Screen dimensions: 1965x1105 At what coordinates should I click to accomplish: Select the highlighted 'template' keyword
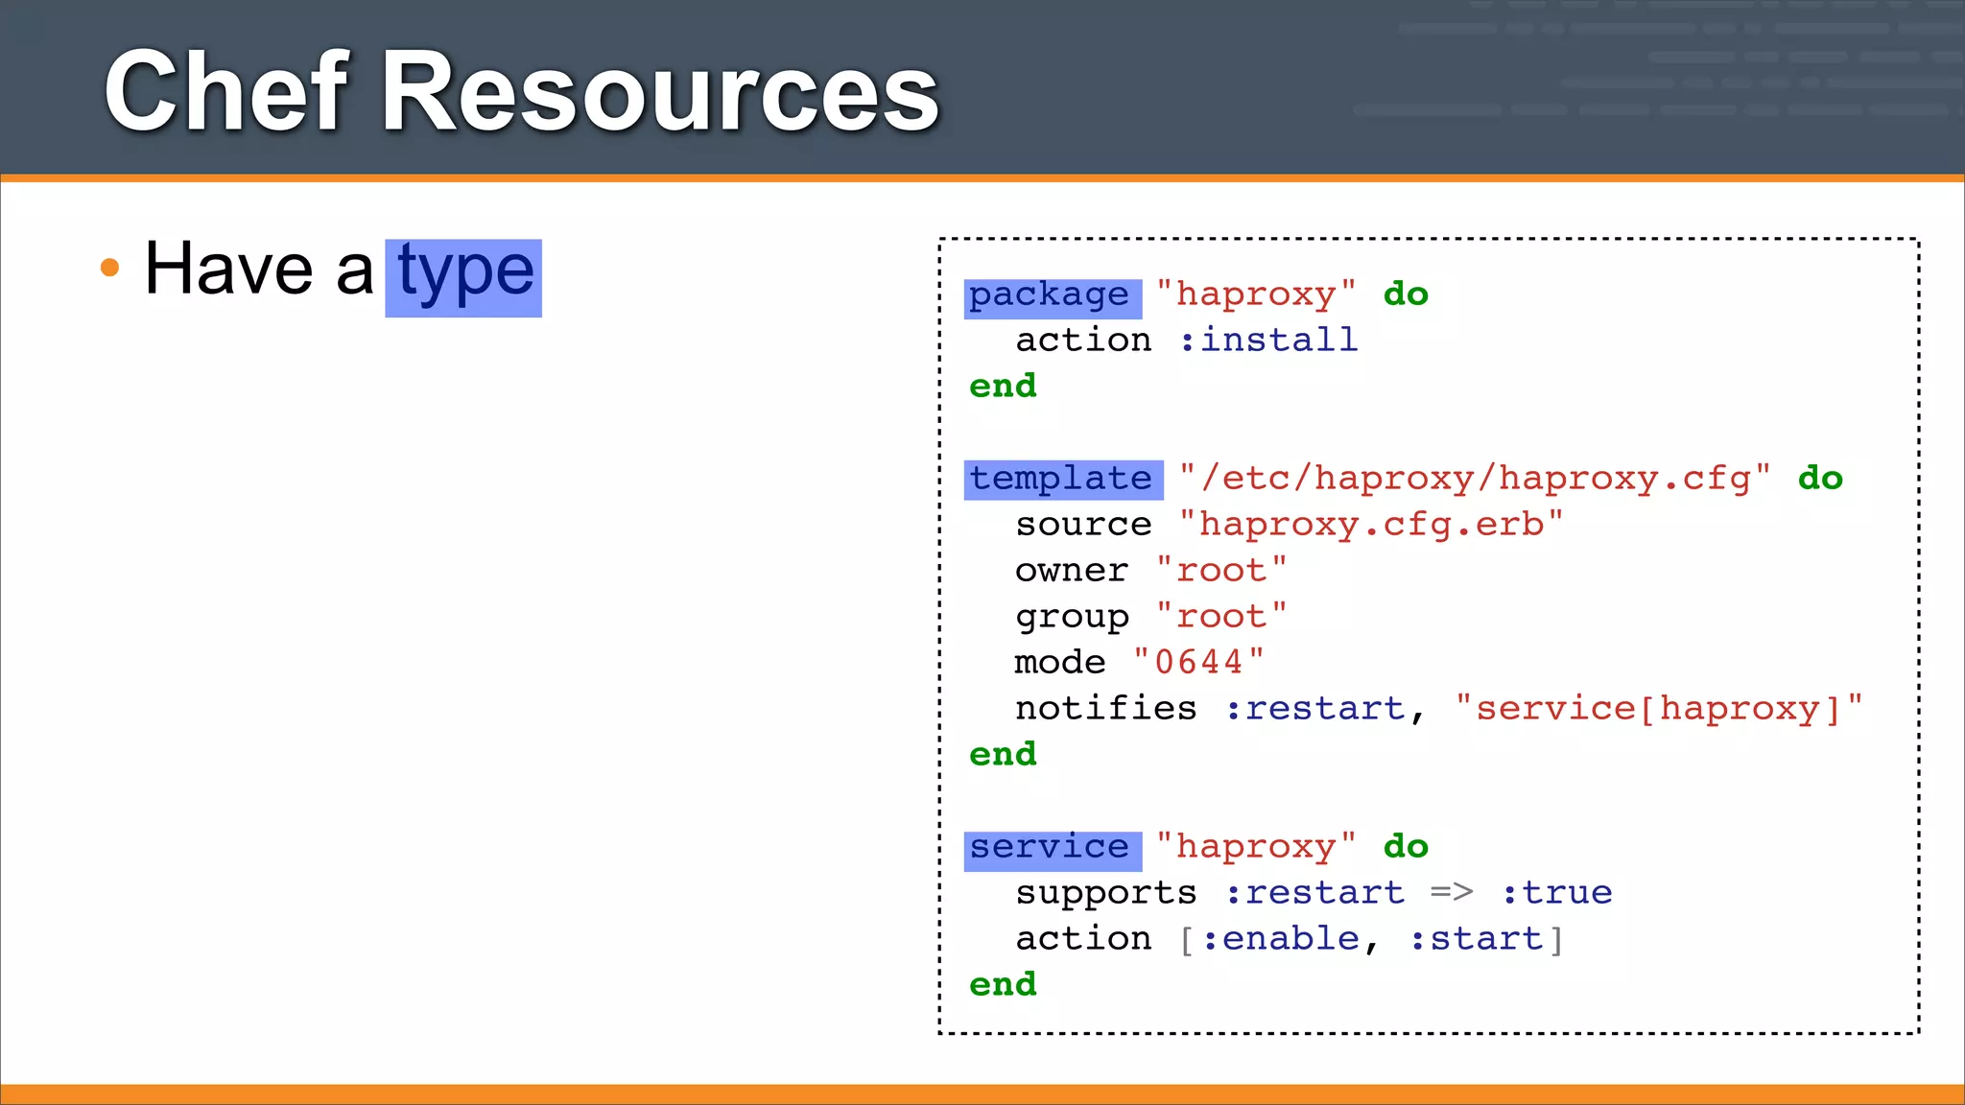pyautogui.click(x=1063, y=480)
